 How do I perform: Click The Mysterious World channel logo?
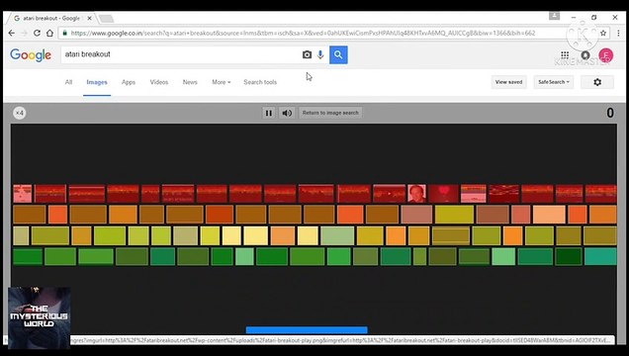[40, 317]
